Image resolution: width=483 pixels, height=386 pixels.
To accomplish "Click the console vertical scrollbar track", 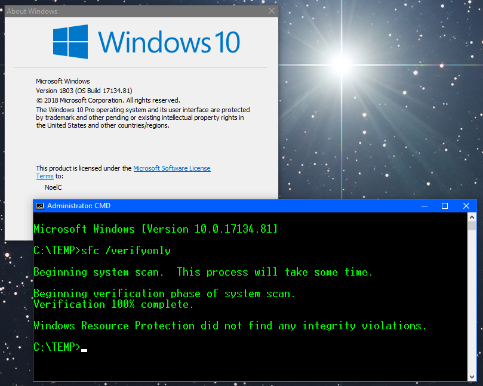I will [472, 298].
